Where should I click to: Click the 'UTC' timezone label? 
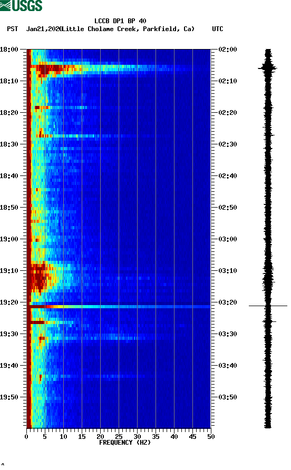click(218, 29)
